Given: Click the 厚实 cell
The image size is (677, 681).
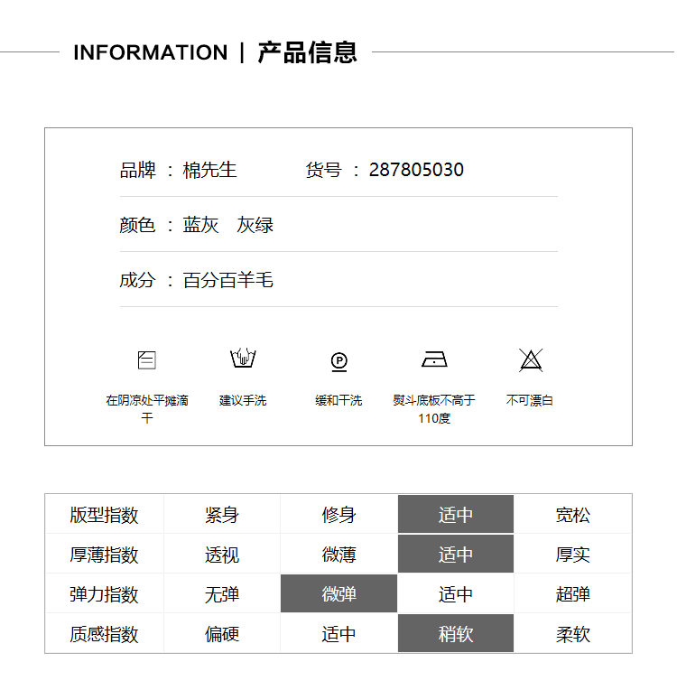Looking at the screenshot, I should coord(573,555).
